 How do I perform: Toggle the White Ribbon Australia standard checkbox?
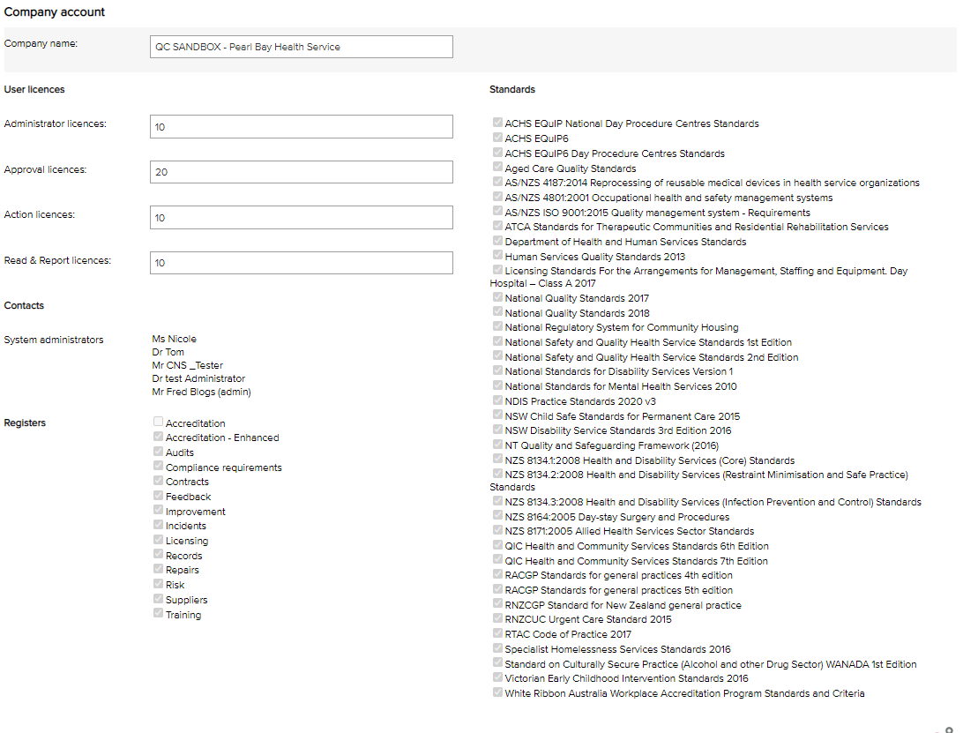[x=498, y=693]
